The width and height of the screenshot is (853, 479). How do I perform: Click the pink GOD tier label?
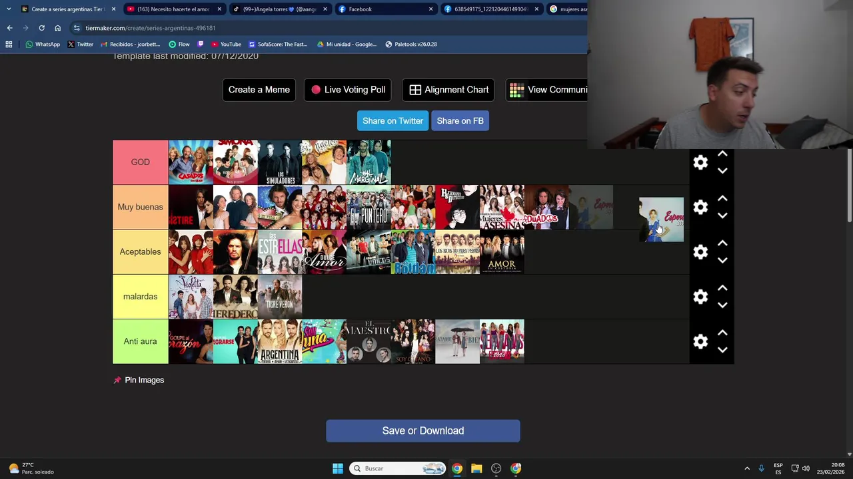(x=140, y=162)
